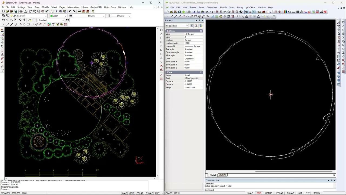Image resolution: width=346 pixels, height=195 pixels.
Task: Select Rectangle draw tool in GardenCAD
Action: (28, 24)
